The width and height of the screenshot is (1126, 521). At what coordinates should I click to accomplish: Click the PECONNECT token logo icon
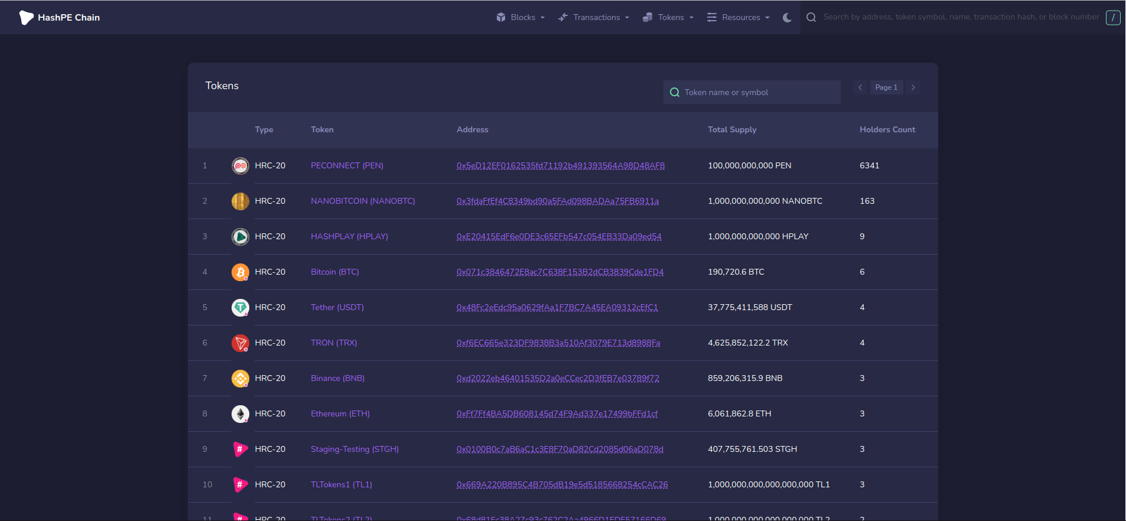[240, 166]
